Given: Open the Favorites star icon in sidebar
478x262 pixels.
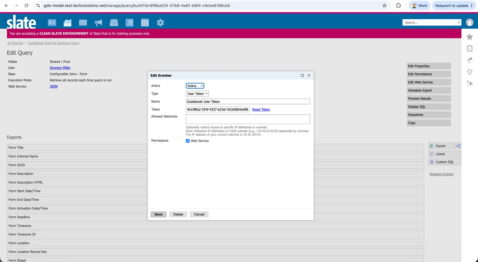Looking at the screenshot, I should (470, 37).
